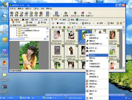Select the 500x630x24b thumbnail

click(57, 37)
